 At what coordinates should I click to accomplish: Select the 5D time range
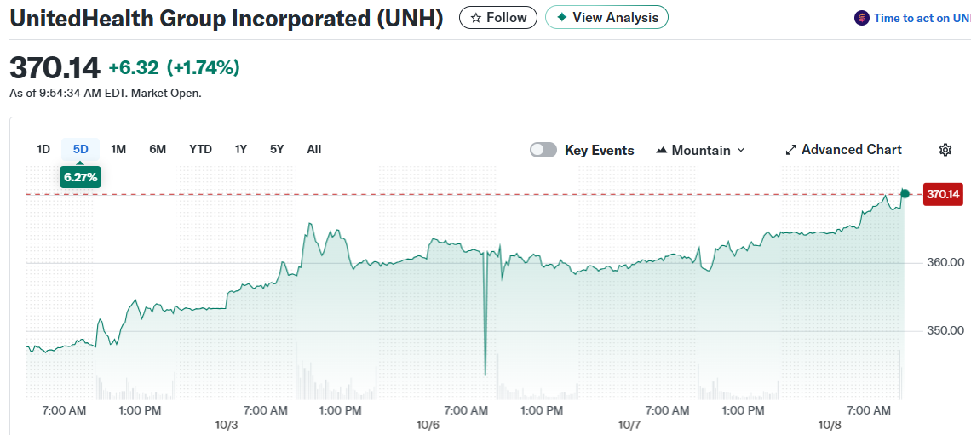(81, 149)
